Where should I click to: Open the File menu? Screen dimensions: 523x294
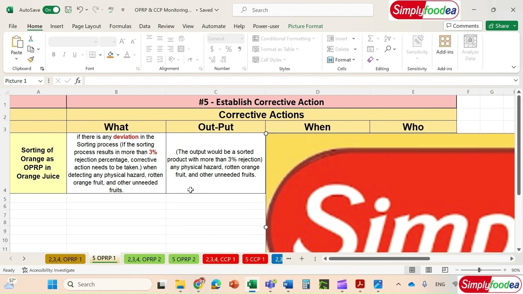point(13,26)
